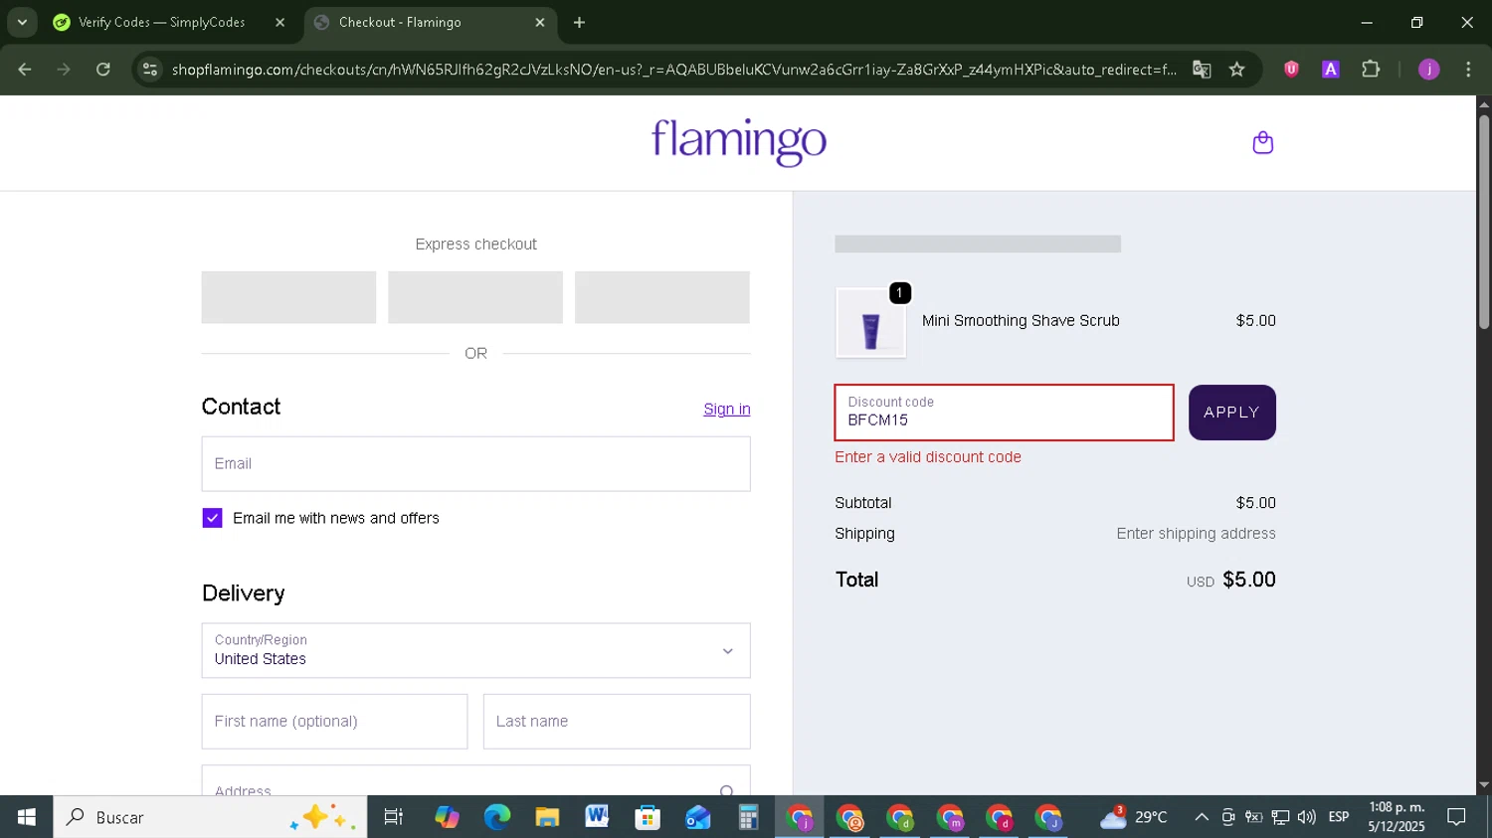Viewport: 1492px width, 838px height.
Task: Click the Mini Smoothing Shave Scrub product name
Action: click(1021, 321)
